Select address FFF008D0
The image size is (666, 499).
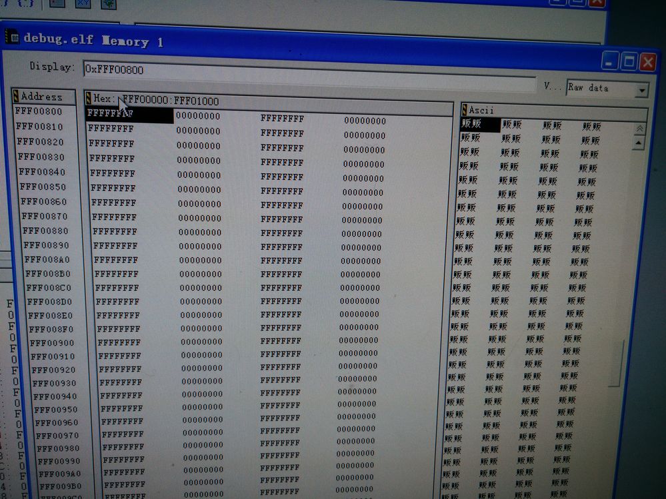click(x=50, y=302)
